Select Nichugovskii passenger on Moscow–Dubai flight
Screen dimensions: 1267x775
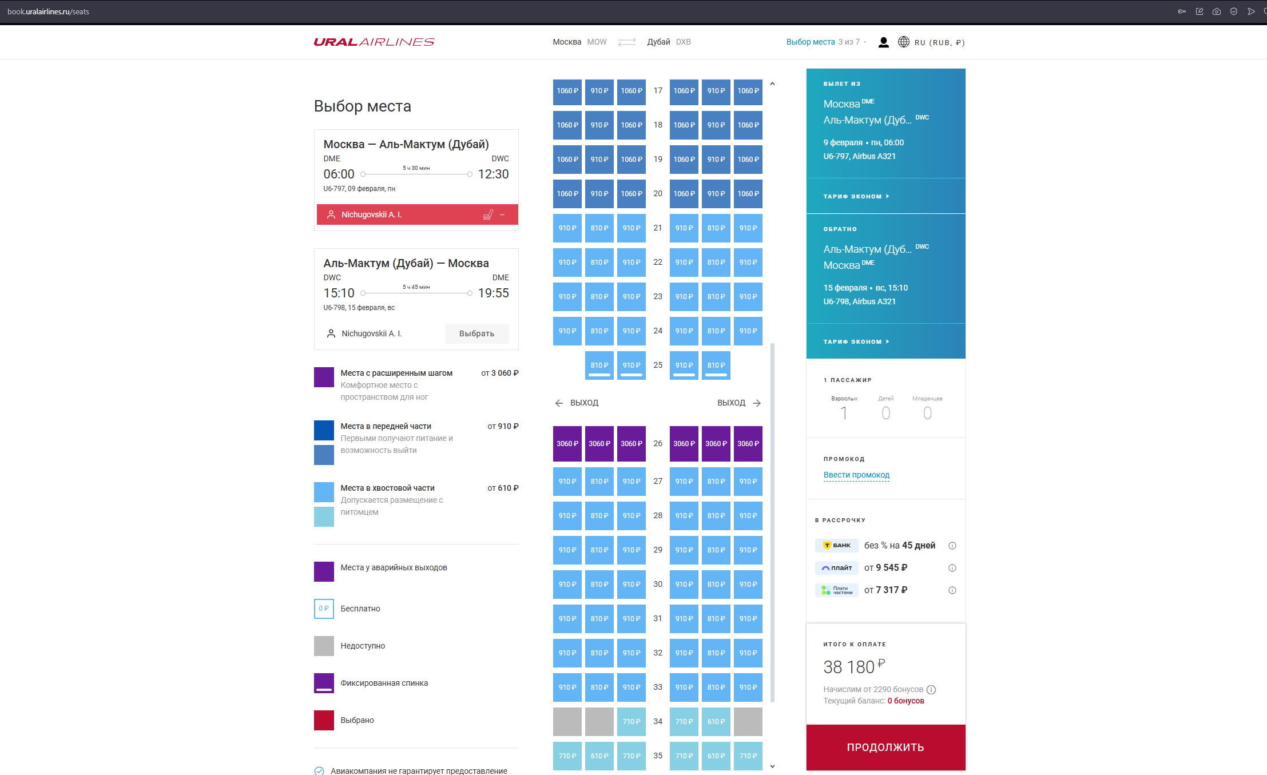coord(372,214)
